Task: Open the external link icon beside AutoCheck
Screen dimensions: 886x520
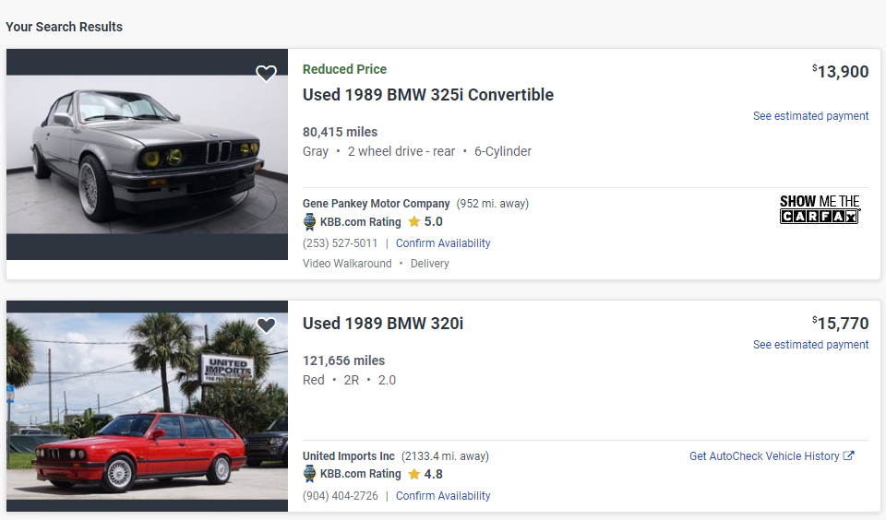Action: tap(849, 456)
